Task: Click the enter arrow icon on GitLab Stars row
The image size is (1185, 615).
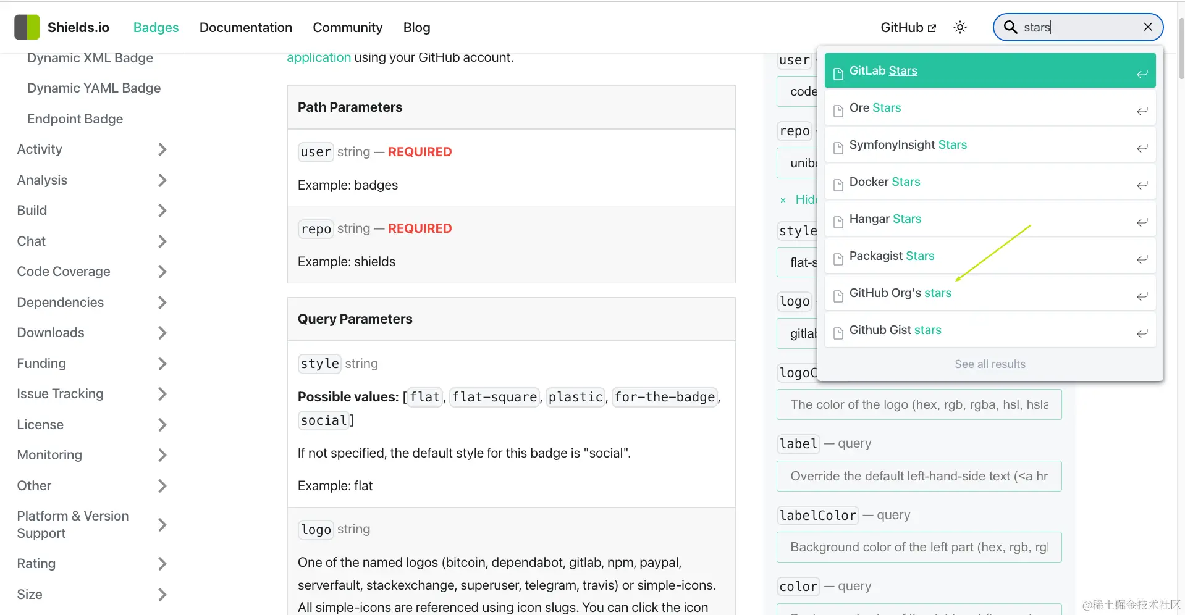Action: (x=1142, y=74)
